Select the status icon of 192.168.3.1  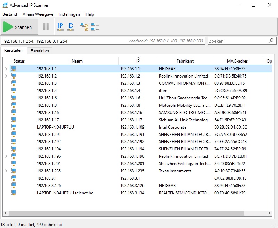[x=14, y=178]
